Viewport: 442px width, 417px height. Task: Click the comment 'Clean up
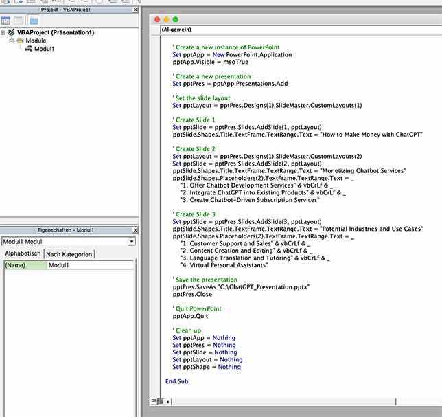(187, 330)
